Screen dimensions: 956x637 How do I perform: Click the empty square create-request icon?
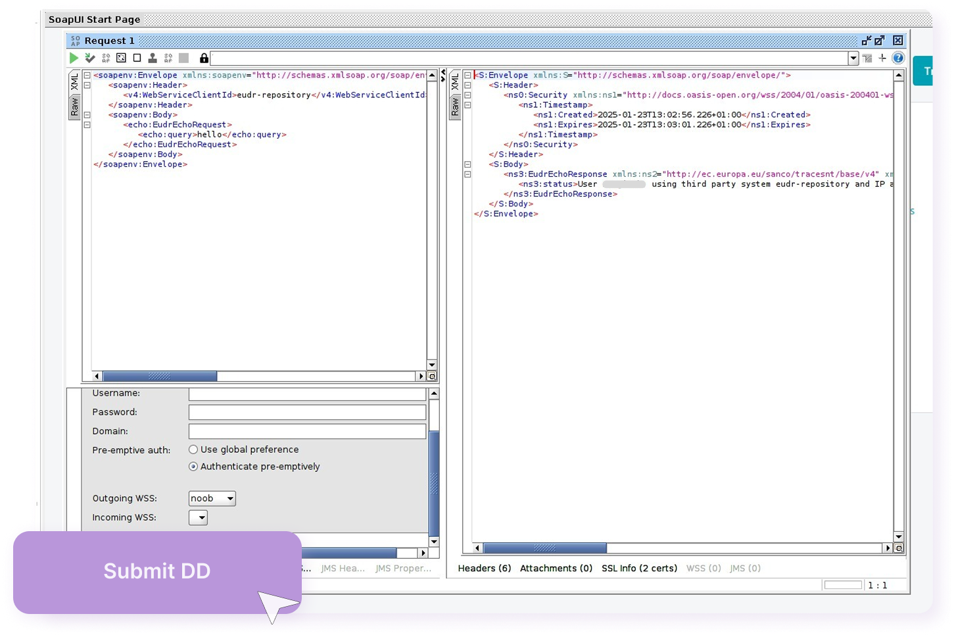[x=137, y=58]
